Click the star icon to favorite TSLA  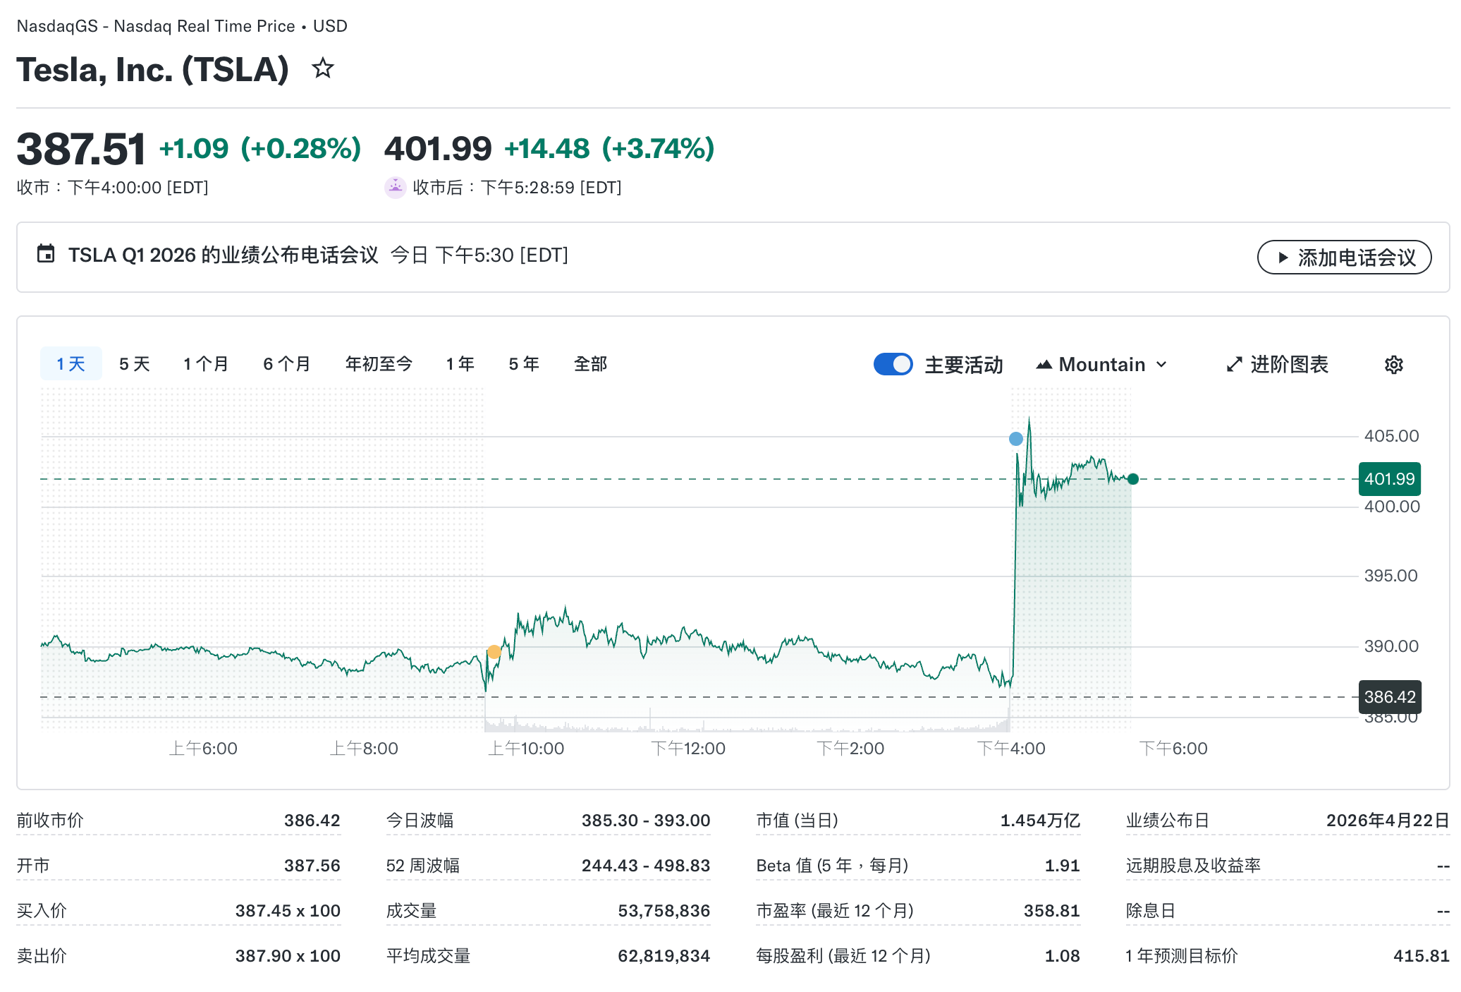point(323,68)
